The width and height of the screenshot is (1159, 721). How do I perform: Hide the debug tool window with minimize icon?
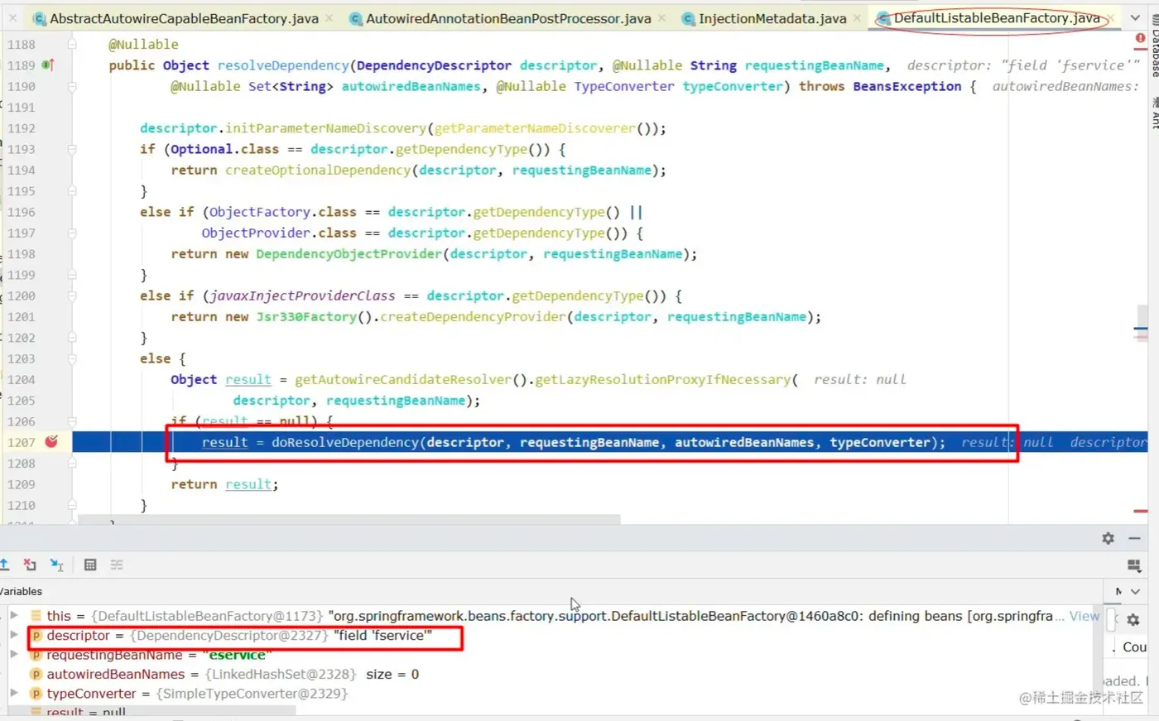[x=1134, y=538]
